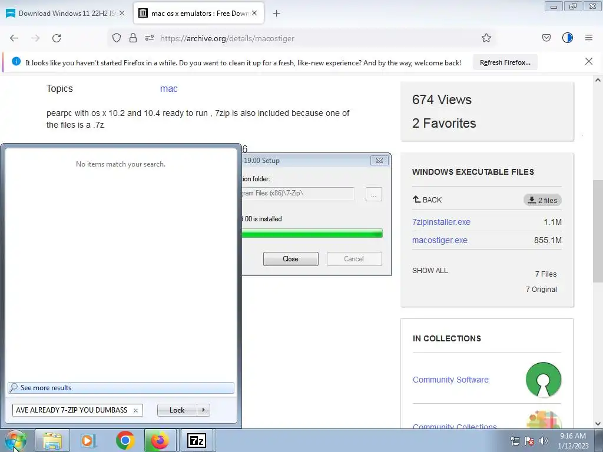The height and width of the screenshot is (452, 603).
Task: Open volume speaker tray icon
Action: point(544,441)
